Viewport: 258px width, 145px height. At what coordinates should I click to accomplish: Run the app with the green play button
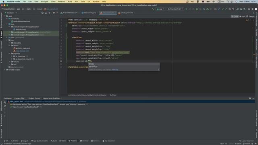pyautogui.click(x=186, y=9)
